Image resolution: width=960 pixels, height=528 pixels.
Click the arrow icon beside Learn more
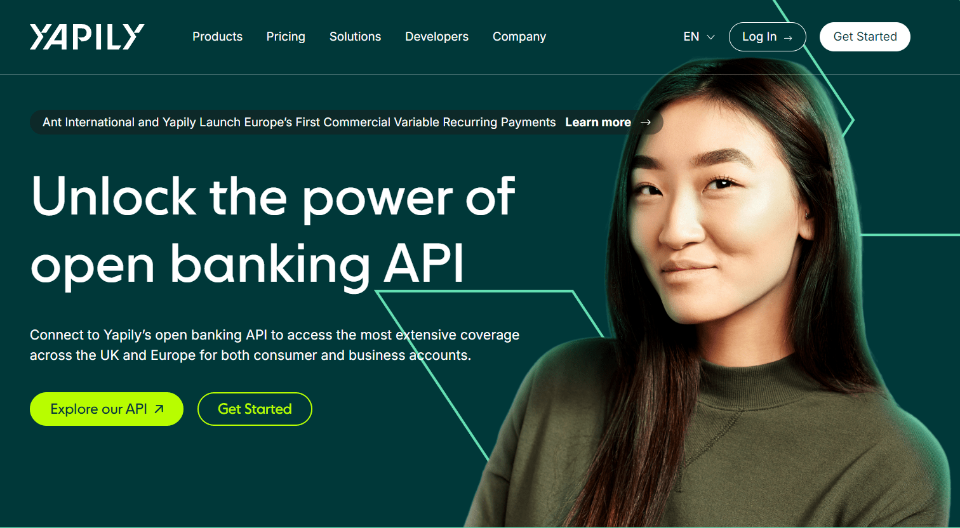(646, 122)
